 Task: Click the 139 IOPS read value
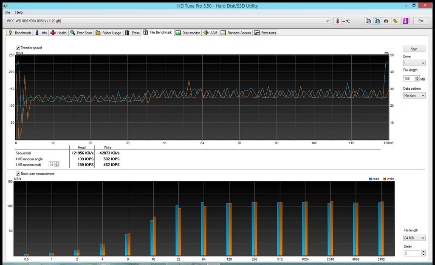click(x=86, y=159)
